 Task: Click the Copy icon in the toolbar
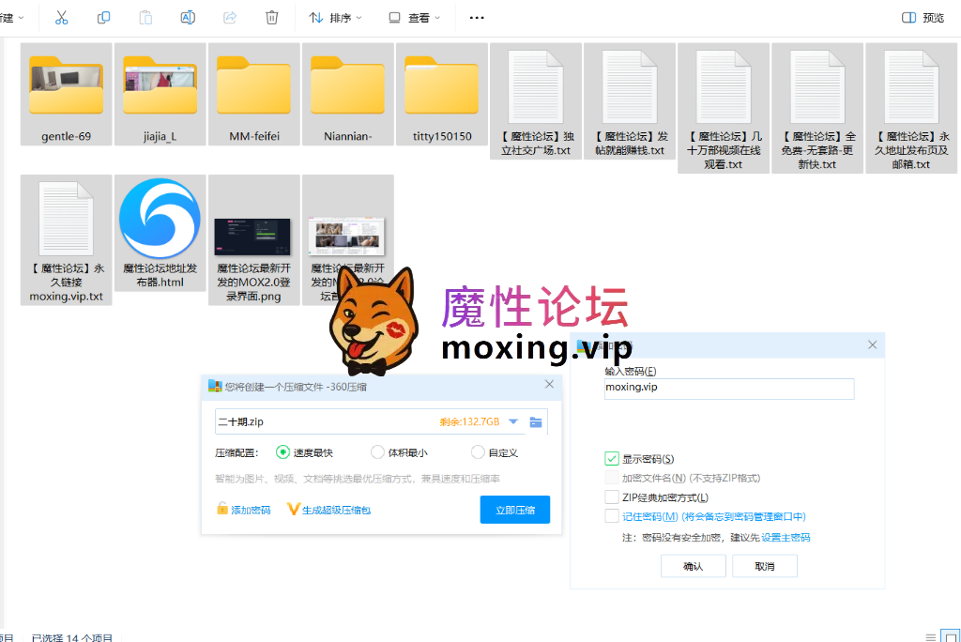tap(102, 17)
